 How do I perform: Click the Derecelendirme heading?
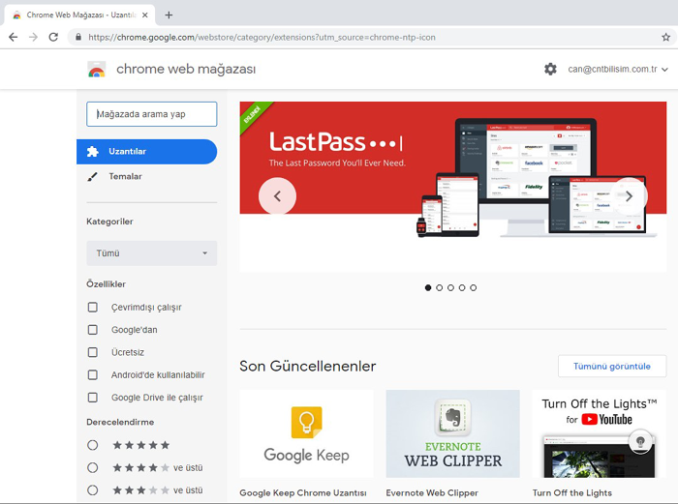click(x=120, y=422)
